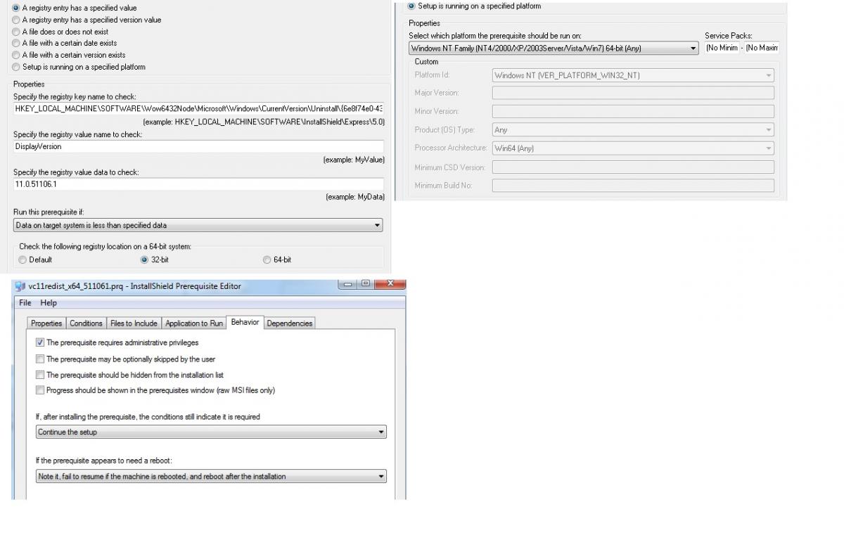This screenshot has width=844, height=552.
Task: Open the 'Run this prerequisite if' dropdown
Action: pyautogui.click(x=198, y=226)
